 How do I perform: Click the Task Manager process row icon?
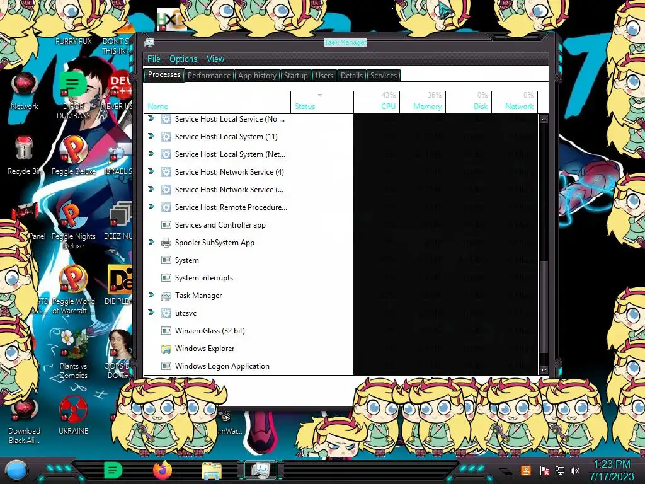coord(166,296)
